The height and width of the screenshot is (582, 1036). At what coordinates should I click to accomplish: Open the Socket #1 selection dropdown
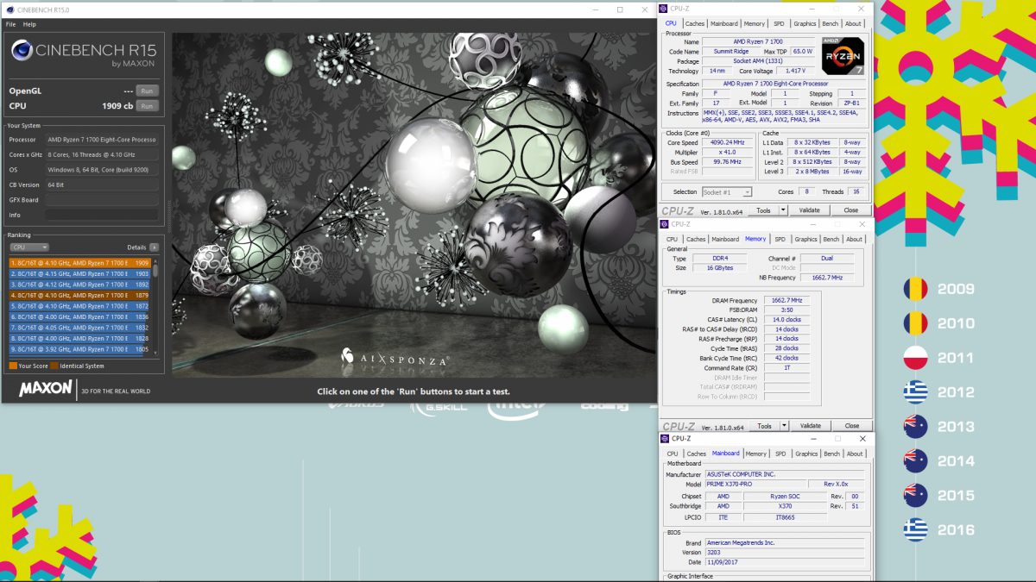coord(726,192)
